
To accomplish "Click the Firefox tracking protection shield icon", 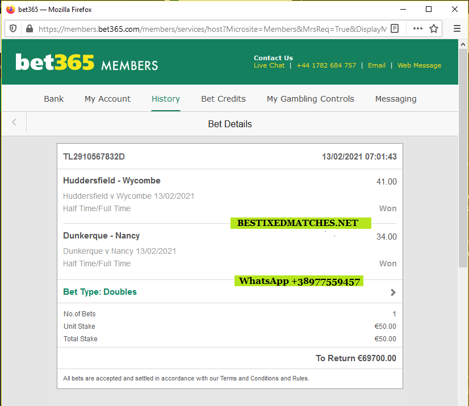I will click(13, 29).
